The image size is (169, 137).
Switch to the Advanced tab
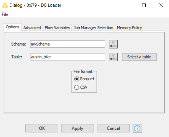click(x=32, y=28)
